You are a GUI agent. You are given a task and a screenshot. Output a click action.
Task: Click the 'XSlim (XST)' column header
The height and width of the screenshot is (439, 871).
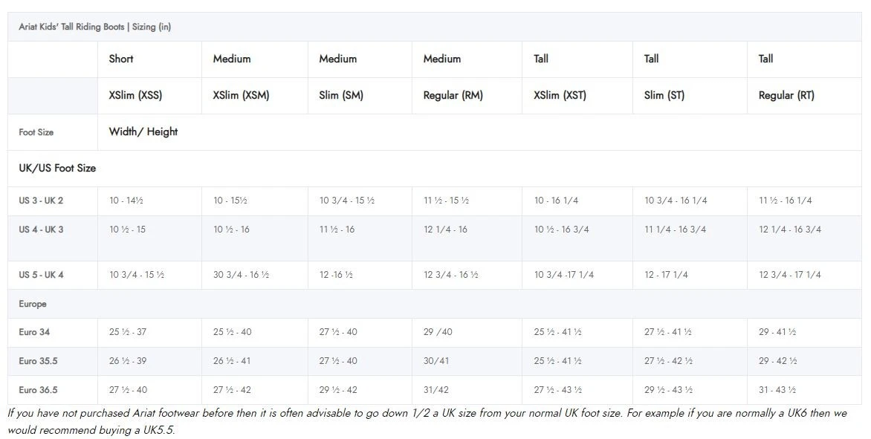coord(560,95)
